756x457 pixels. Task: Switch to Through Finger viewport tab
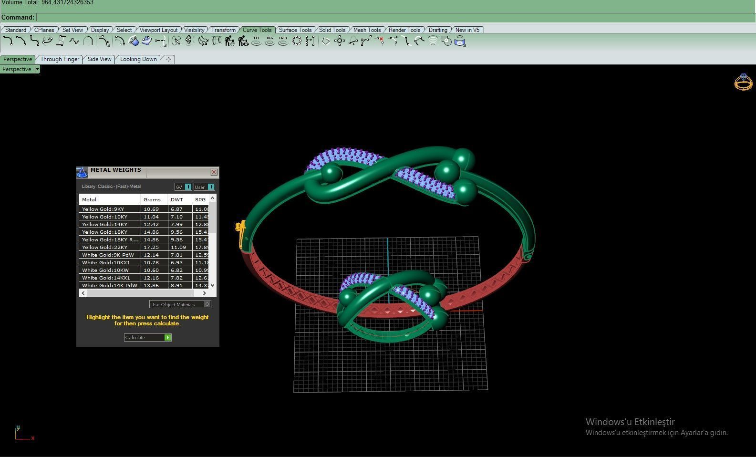tap(60, 59)
